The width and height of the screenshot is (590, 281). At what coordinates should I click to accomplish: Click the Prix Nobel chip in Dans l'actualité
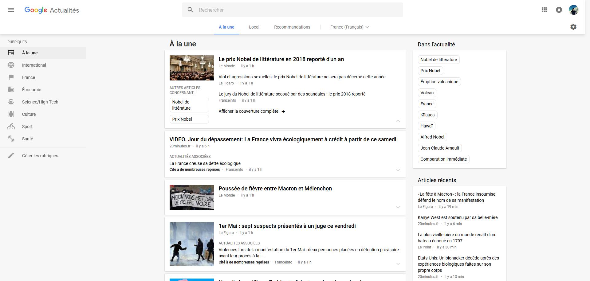coord(430,71)
